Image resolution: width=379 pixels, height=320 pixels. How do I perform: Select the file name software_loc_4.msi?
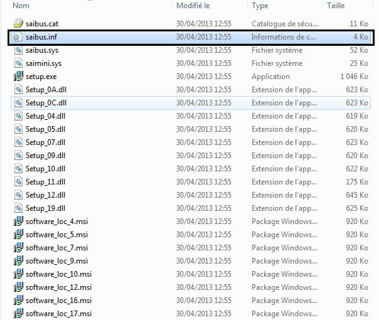(57, 221)
